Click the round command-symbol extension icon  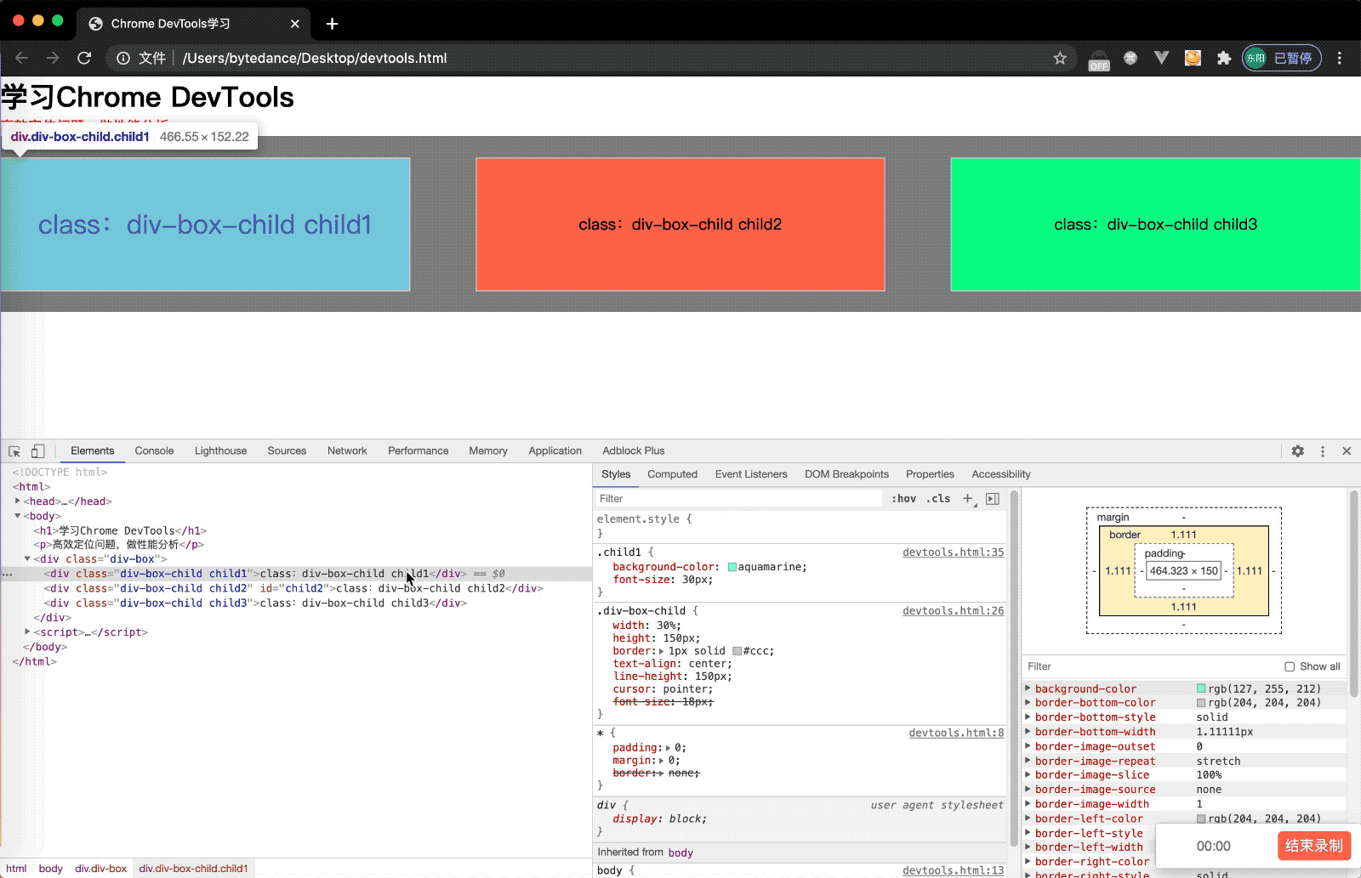point(1130,58)
